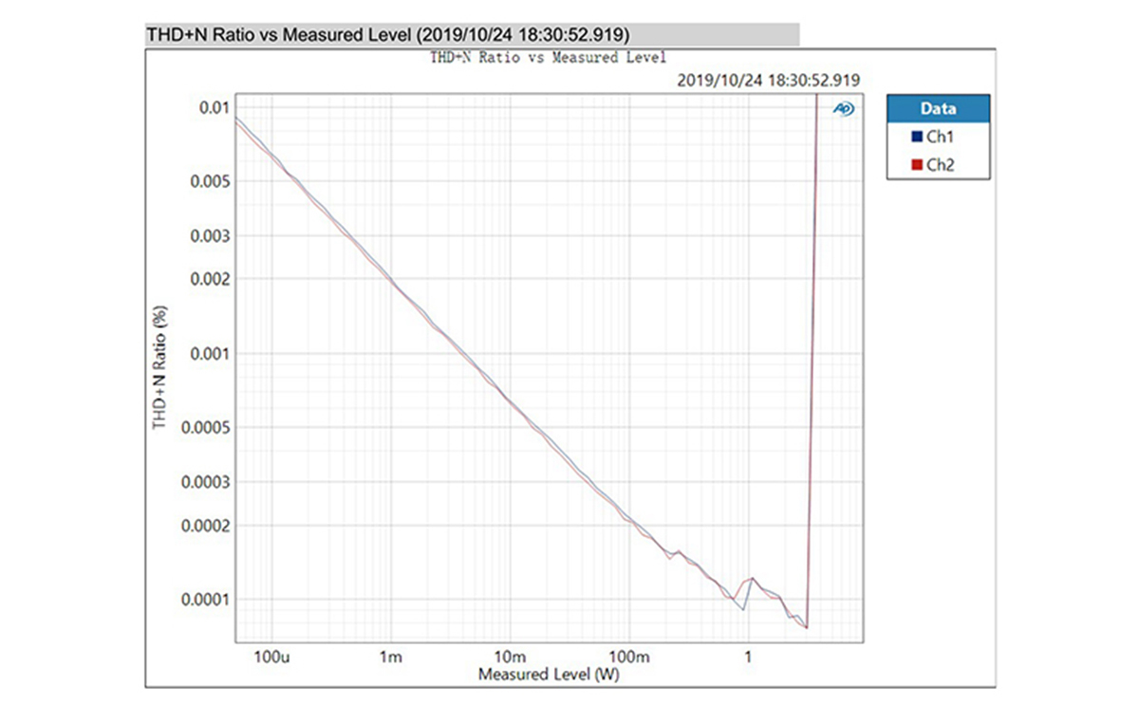Click the gray graph title bar
This screenshot has height=723, width=1139.
pyautogui.click(x=472, y=34)
